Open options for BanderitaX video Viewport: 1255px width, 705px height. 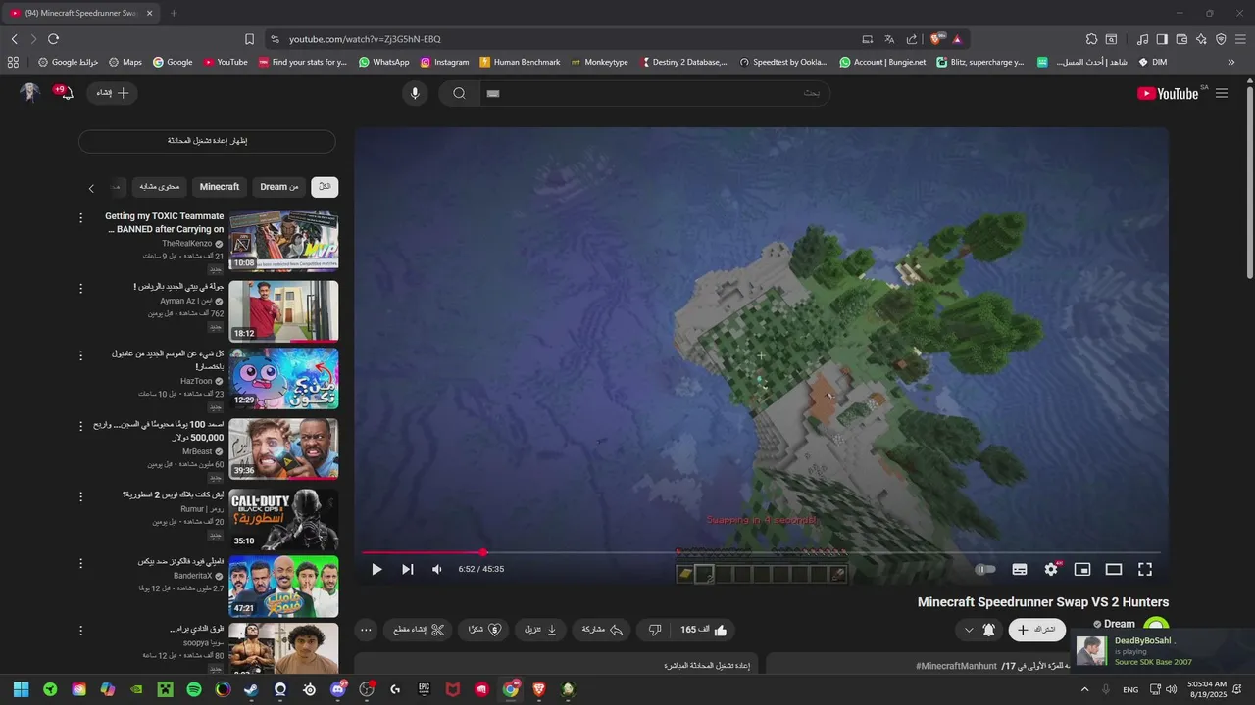81,563
